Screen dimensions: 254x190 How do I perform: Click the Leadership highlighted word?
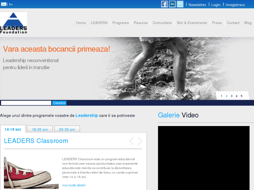point(87,115)
